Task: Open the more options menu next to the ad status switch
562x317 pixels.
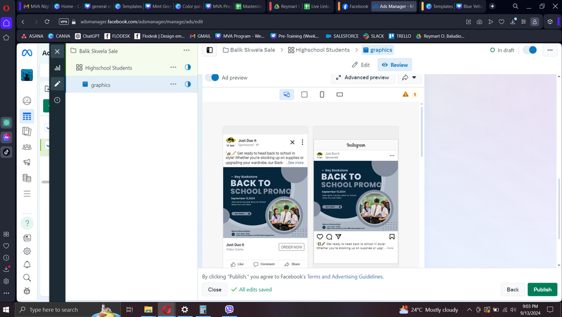Action: [550, 50]
